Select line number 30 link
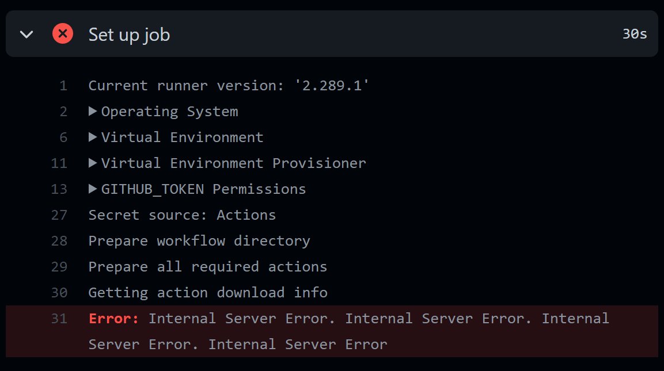Viewport: 664px width, 371px height. click(x=59, y=293)
